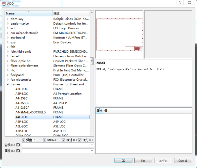Clear the search field with the X icon
This screenshot has height=168, width=197.
(x=18, y=145)
